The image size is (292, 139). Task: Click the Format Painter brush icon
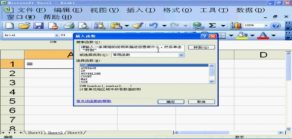pos(138,26)
